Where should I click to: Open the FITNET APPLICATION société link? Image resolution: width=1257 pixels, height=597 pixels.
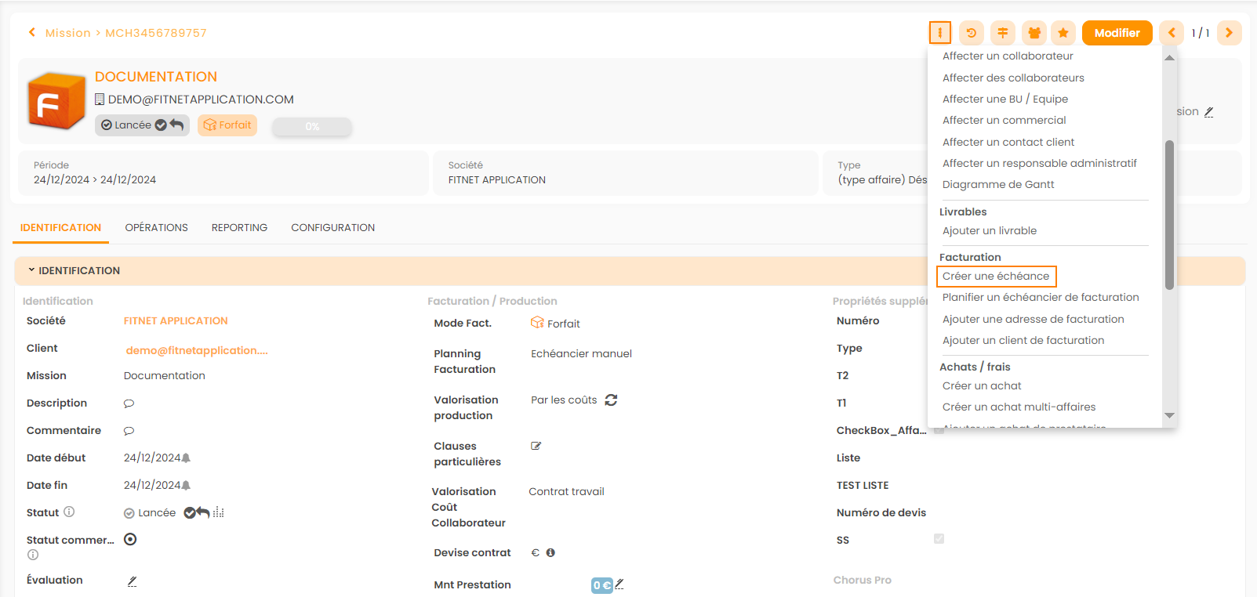coord(176,321)
